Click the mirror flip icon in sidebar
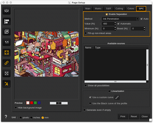The width and height of the screenshot is (153, 123). coord(6,11)
